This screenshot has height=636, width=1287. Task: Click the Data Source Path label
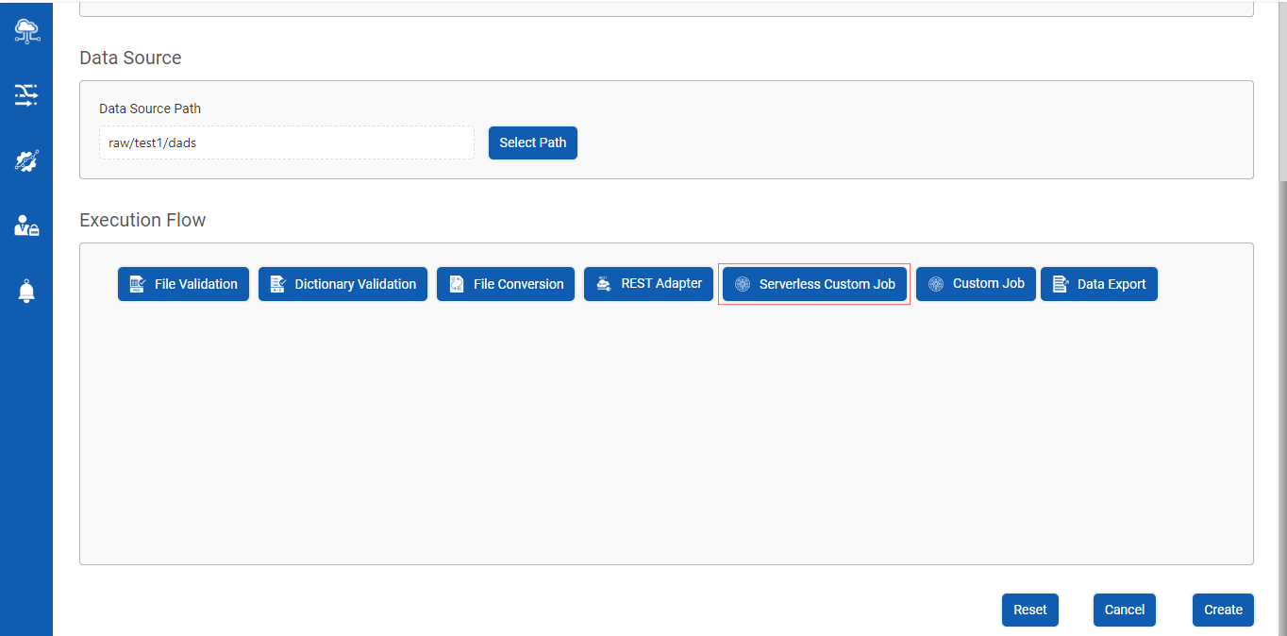[150, 109]
